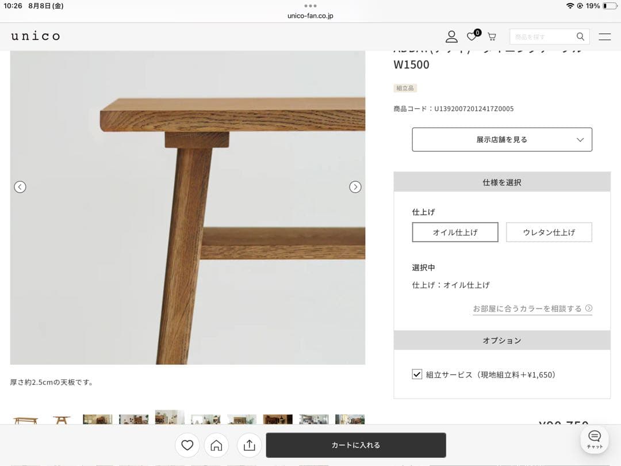Viewport: 621px width, 466px height.
Task: Select オイル仕上げ finish option
Action: [x=455, y=232]
